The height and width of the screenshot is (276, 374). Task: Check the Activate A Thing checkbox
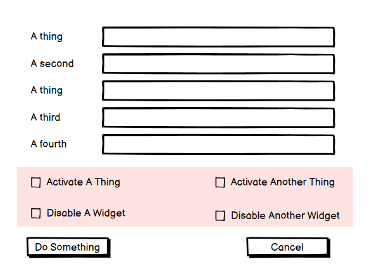[x=36, y=182]
